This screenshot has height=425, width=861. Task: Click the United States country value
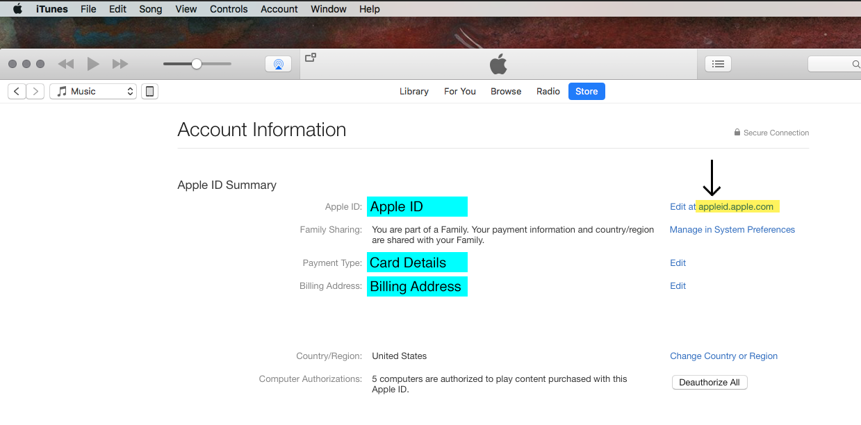(400, 356)
